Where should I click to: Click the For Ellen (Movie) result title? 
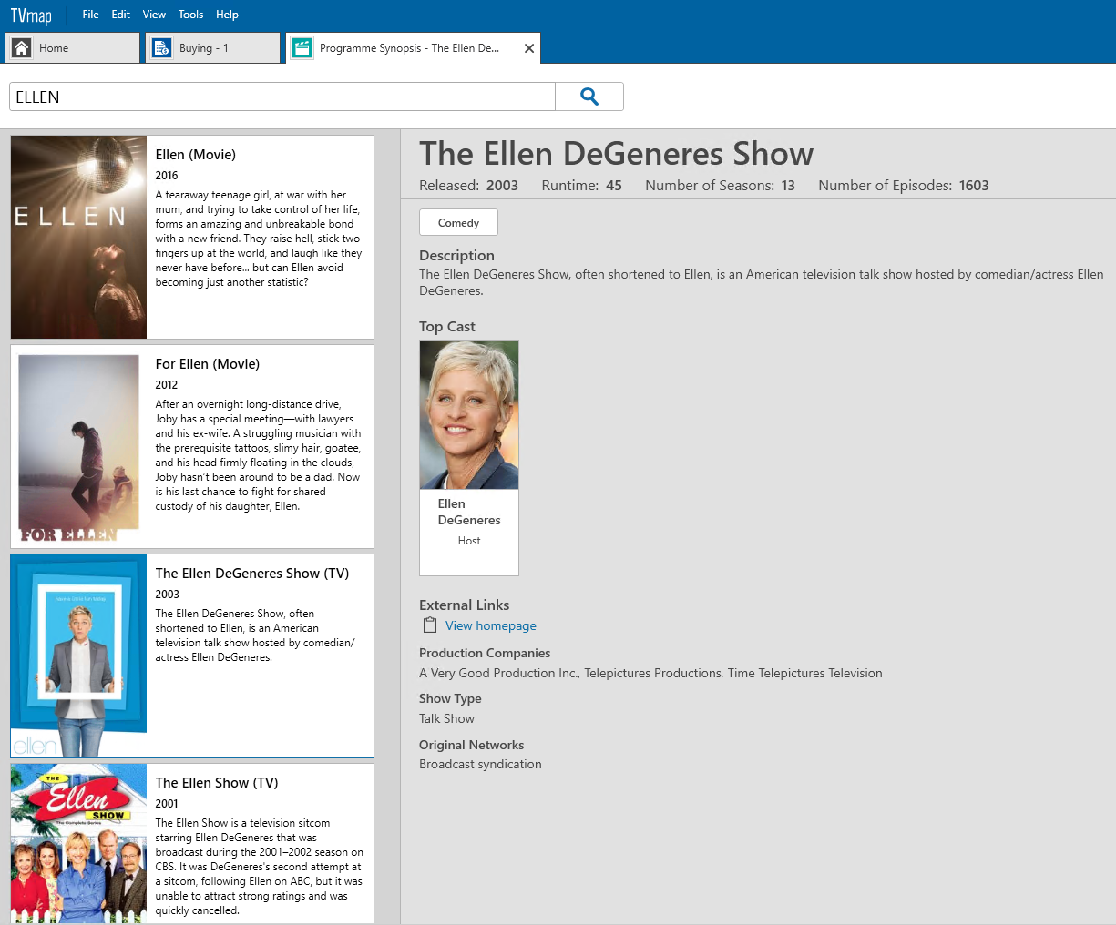(x=208, y=364)
